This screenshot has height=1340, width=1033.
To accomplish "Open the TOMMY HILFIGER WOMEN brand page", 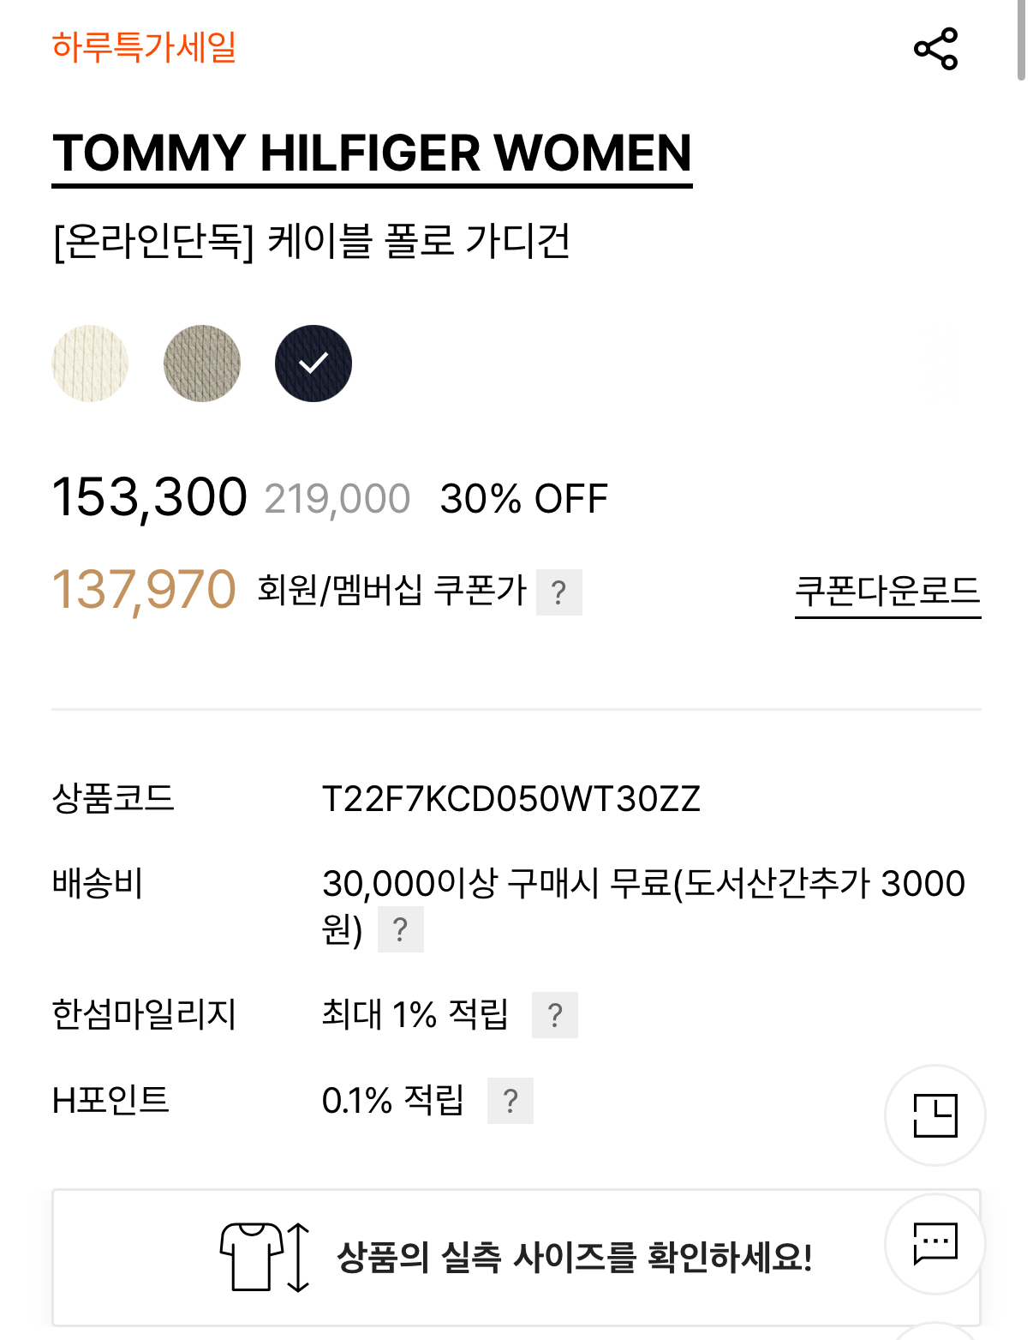I will click(x=372, y=154).
